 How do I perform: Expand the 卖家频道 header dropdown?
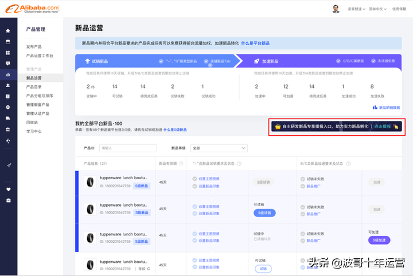[x=356, y=9]
